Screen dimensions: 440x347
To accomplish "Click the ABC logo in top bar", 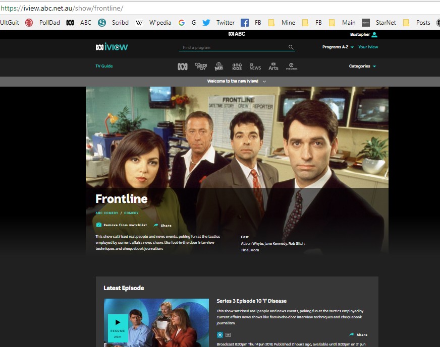I will [x=237, y=34].
